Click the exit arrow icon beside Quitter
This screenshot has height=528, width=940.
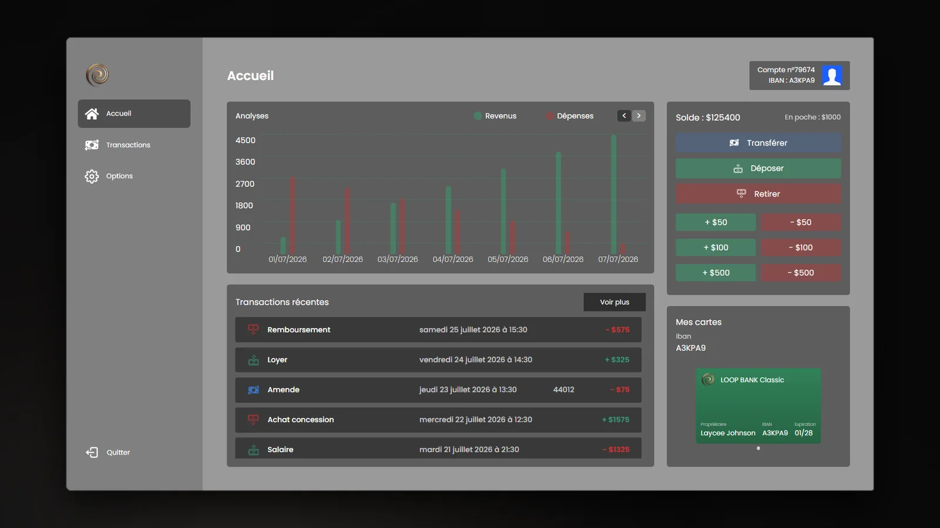click(92, 452)
